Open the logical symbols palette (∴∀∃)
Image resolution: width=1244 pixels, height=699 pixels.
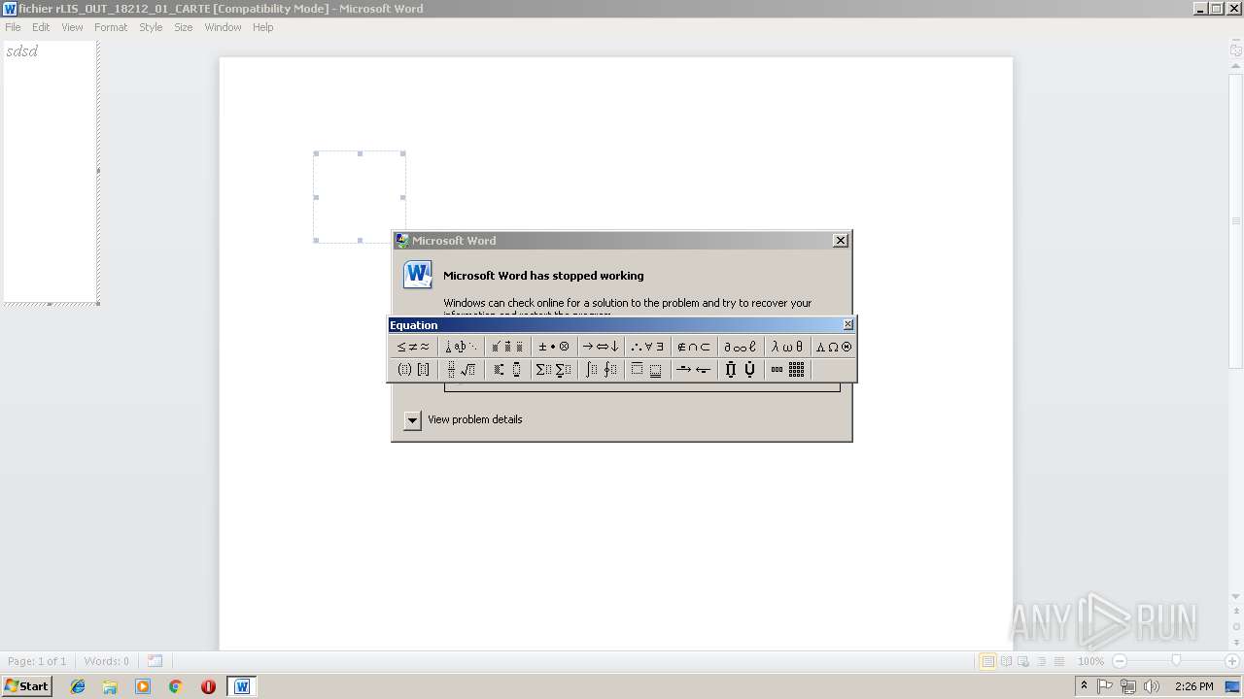tap(647, 347)
